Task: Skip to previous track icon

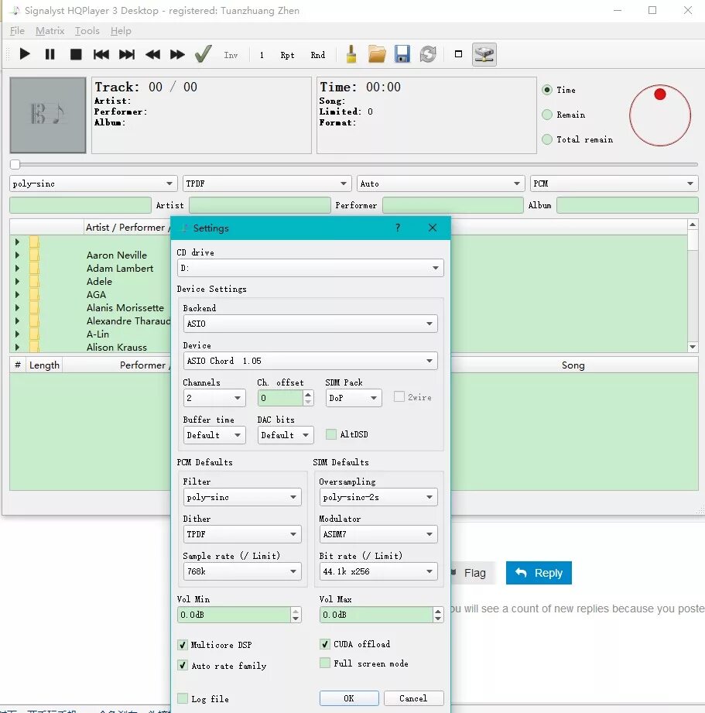Action: point(101,54)
